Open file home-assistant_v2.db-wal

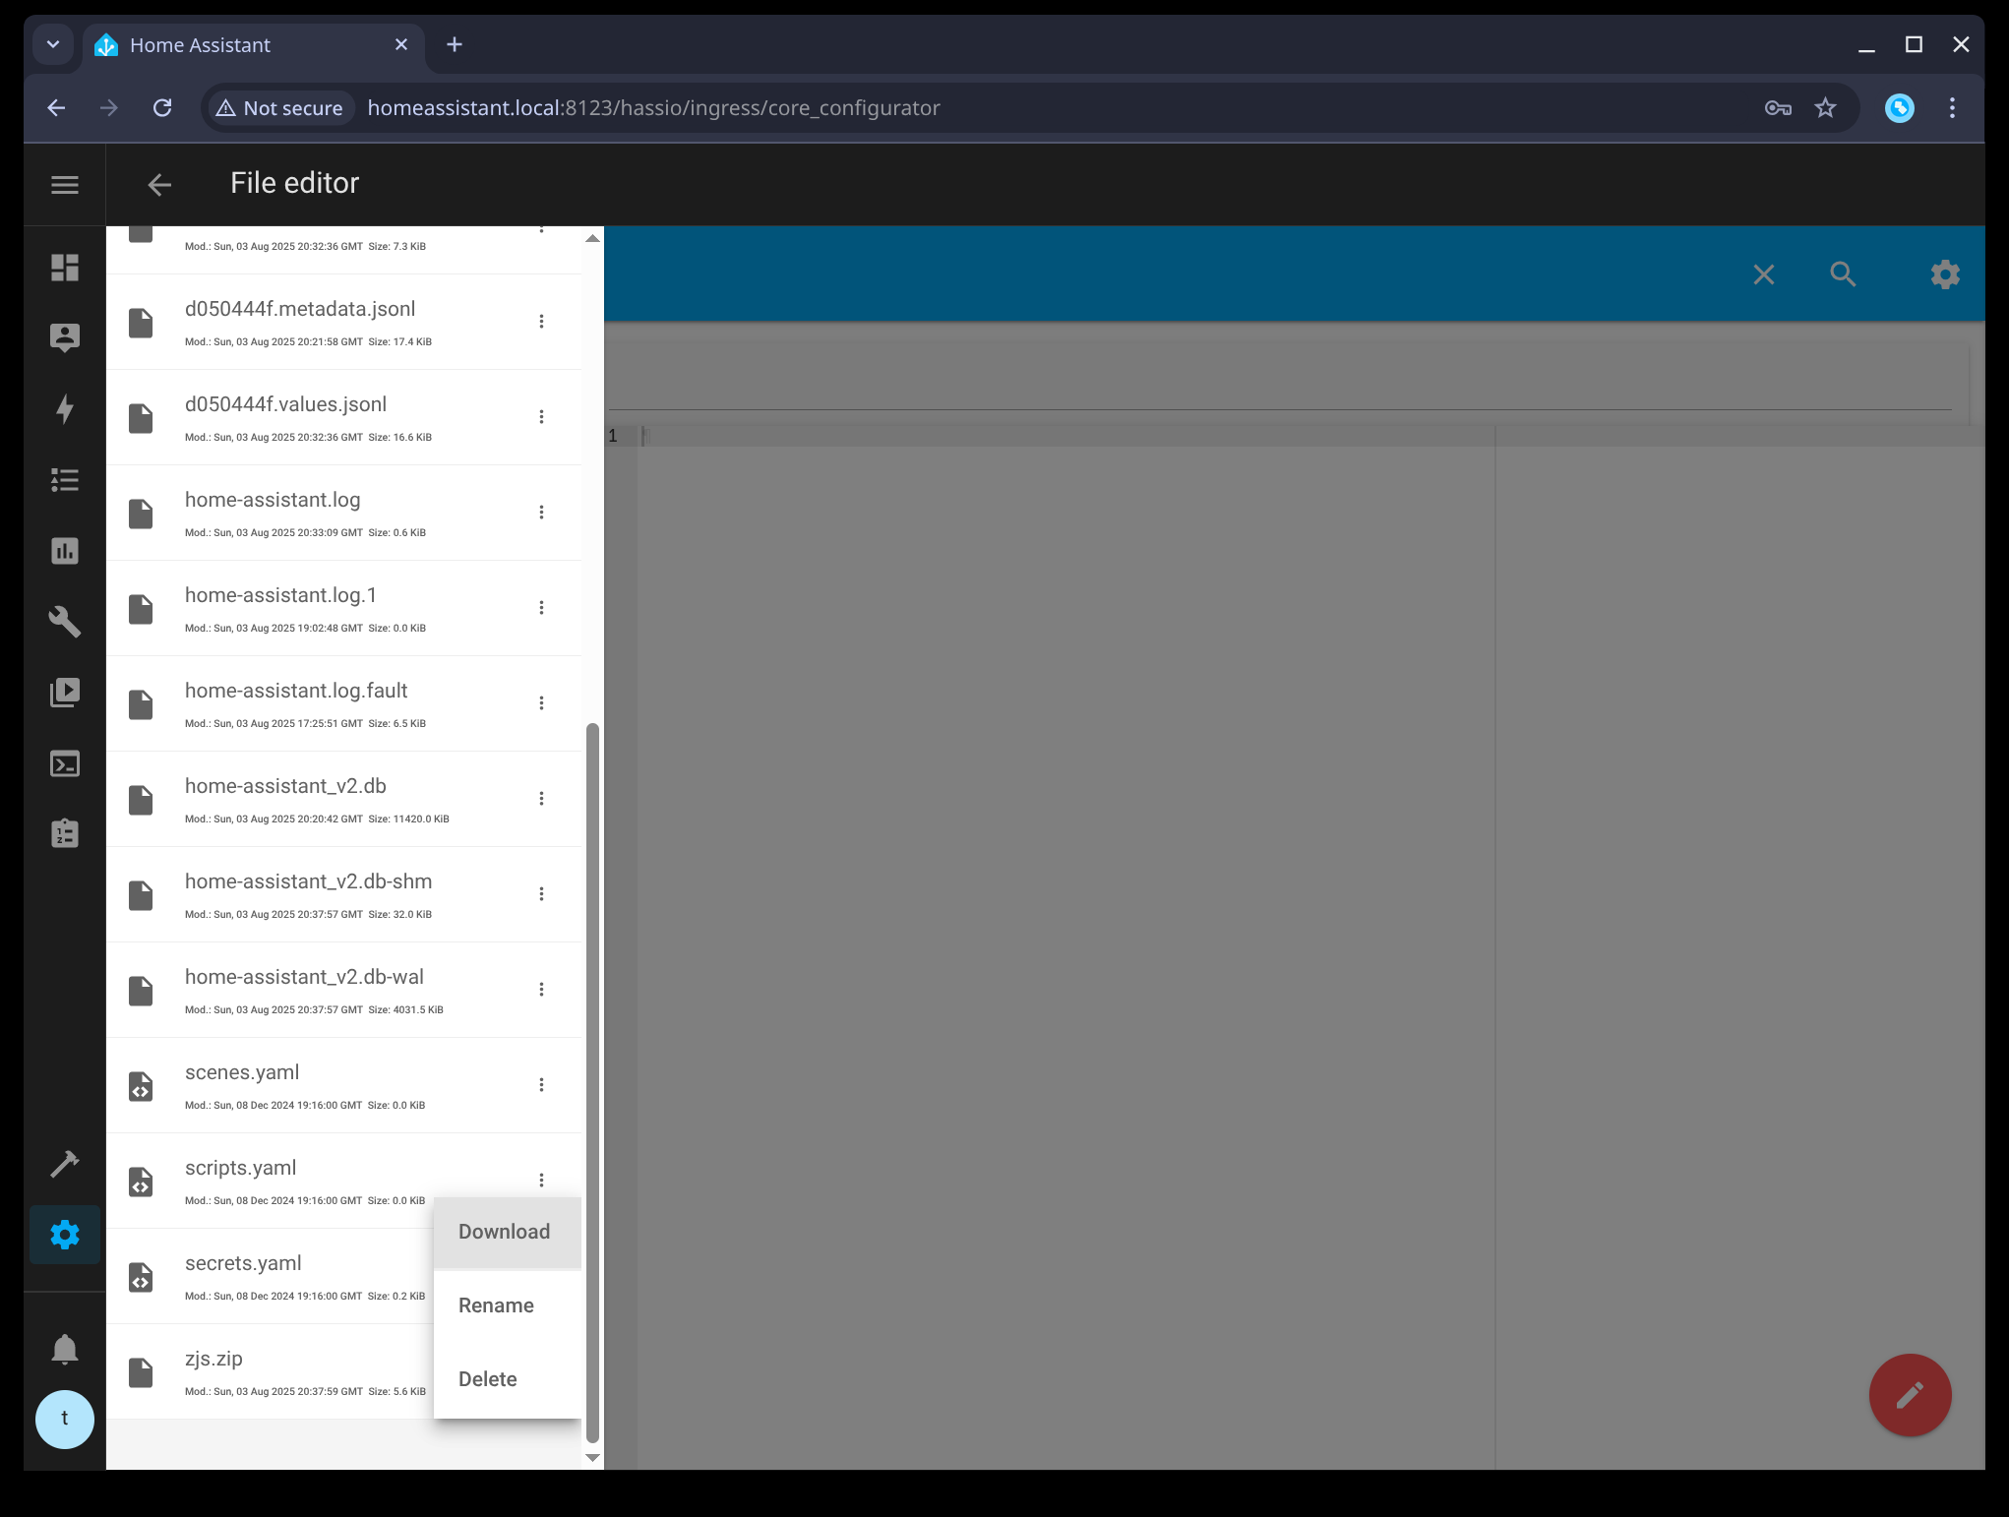[x=344, y=990]
